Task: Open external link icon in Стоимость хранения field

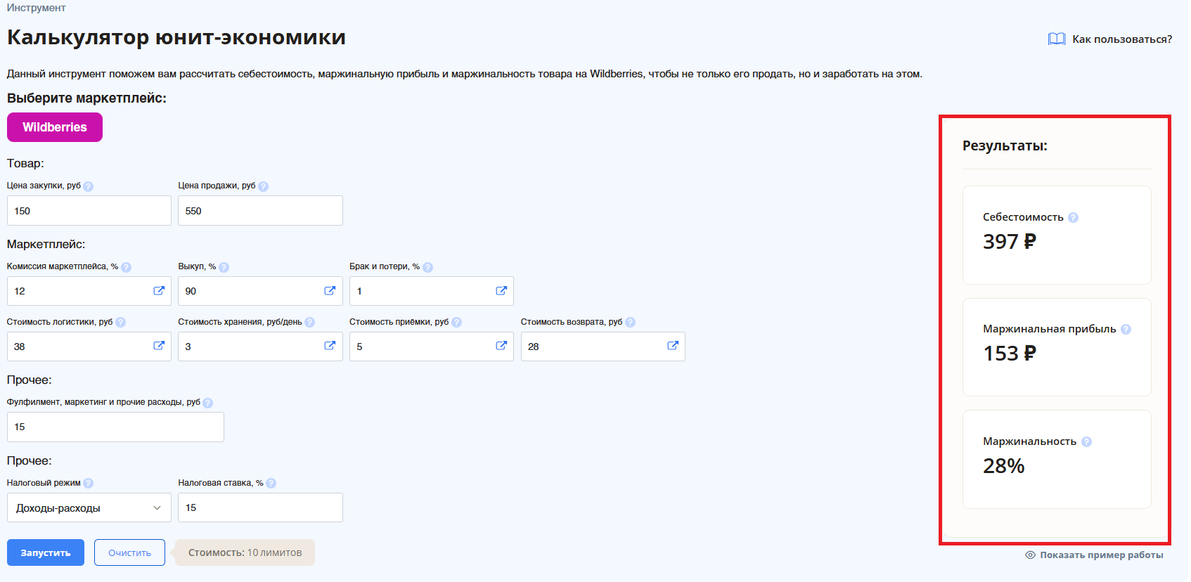Action: (330, 346)
